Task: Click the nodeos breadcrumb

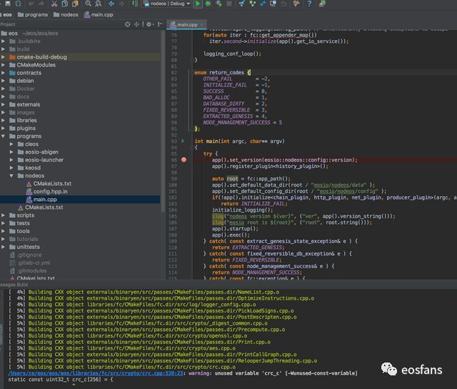Action: point(66,14)
